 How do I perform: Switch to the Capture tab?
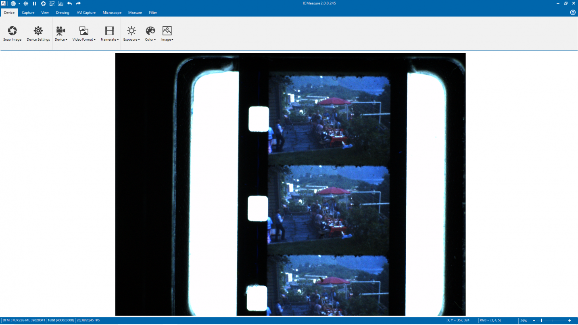28,12
